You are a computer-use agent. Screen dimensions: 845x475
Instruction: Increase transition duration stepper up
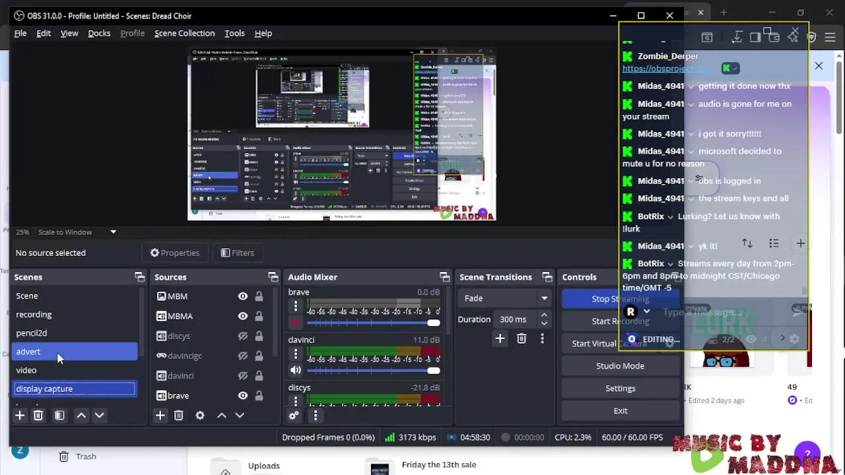(544, 315)
